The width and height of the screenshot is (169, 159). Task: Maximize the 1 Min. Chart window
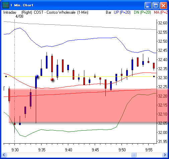coord(156,5)
